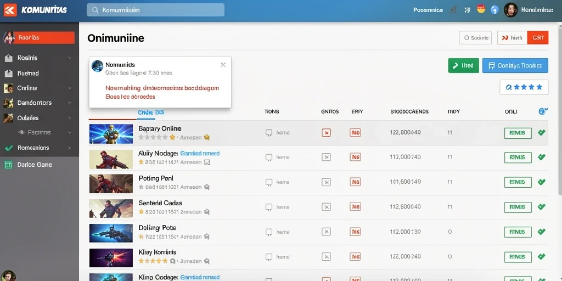
Task: Click the green check for Dolimg Pote
Action: [542, 232]
